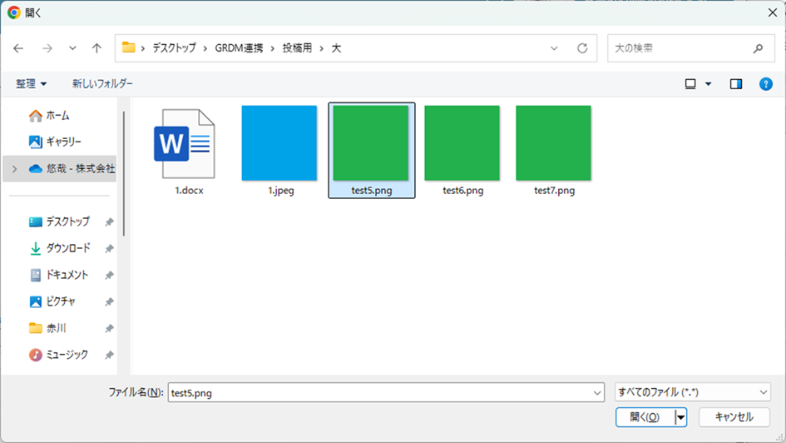Click the refresh icon in address bar
This screenshot has width=786, height=443.
pos(582,48)
